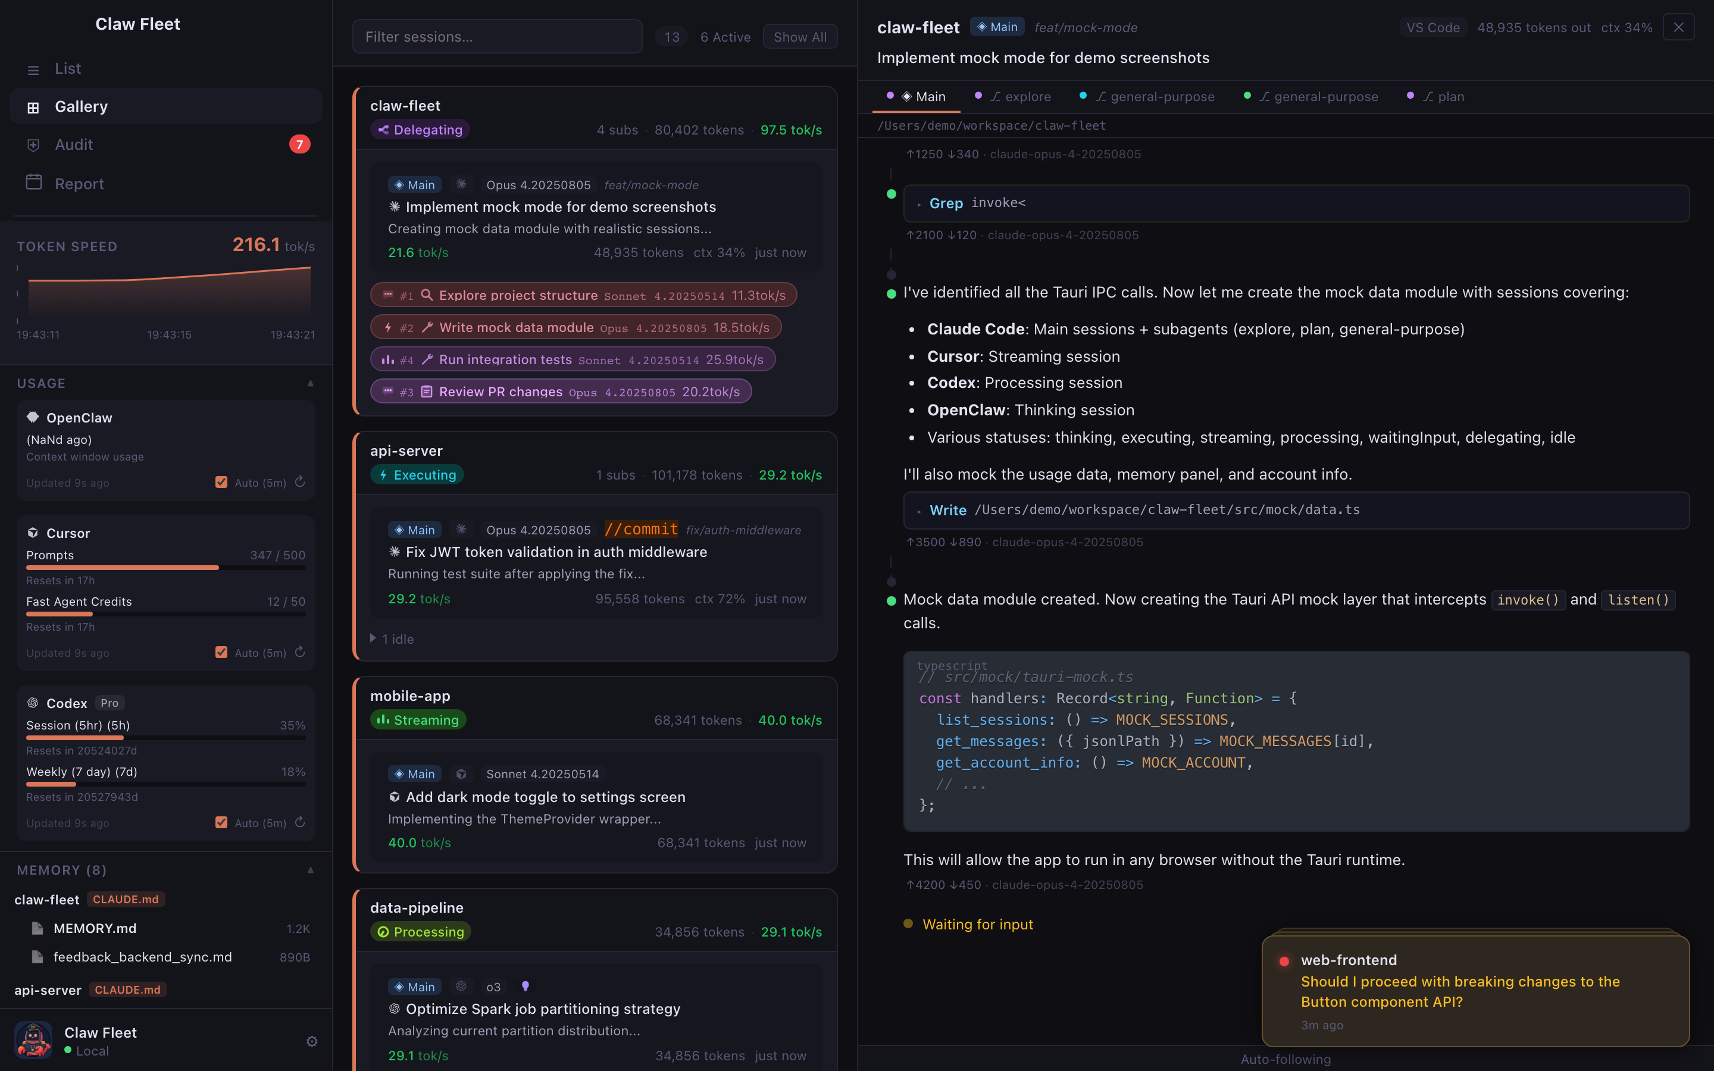Screen dimensions: 1714x1071
Task: Toggle Codex Auto (5m) checkbox
Action: 221,822
